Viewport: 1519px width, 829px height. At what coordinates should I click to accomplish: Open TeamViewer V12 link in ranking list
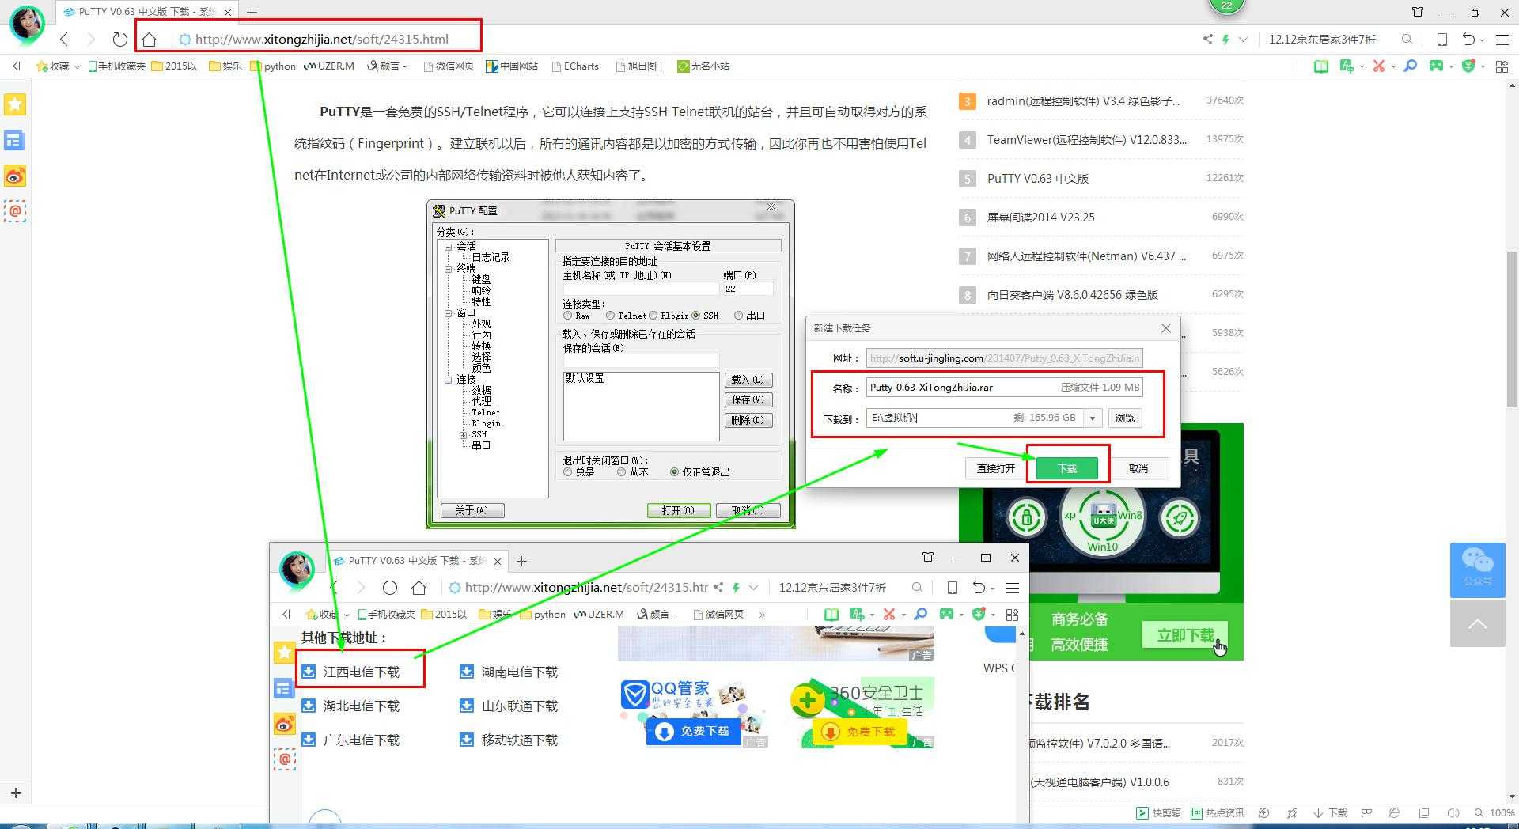(x=1086, y=140)
